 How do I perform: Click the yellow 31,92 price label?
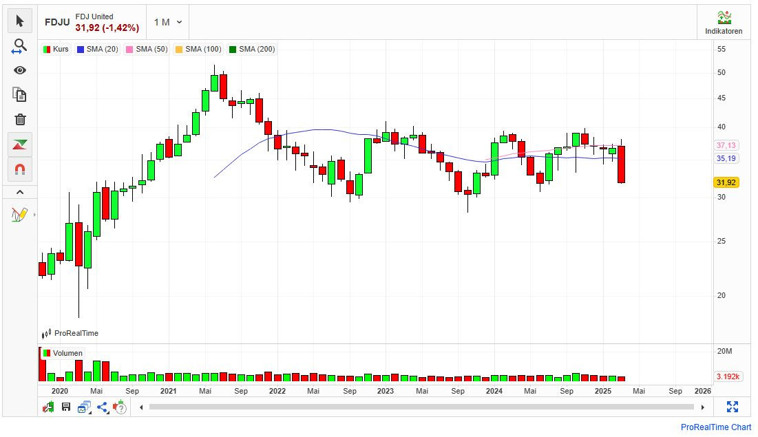[726, 183]
